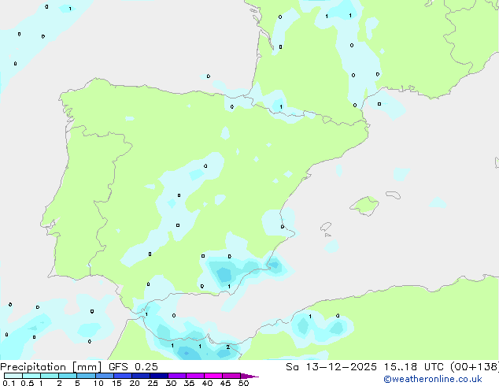Pick the 40–45 mm magenta legend box
The height and width of the screenshot is (386, 499).
pos(213,376)
